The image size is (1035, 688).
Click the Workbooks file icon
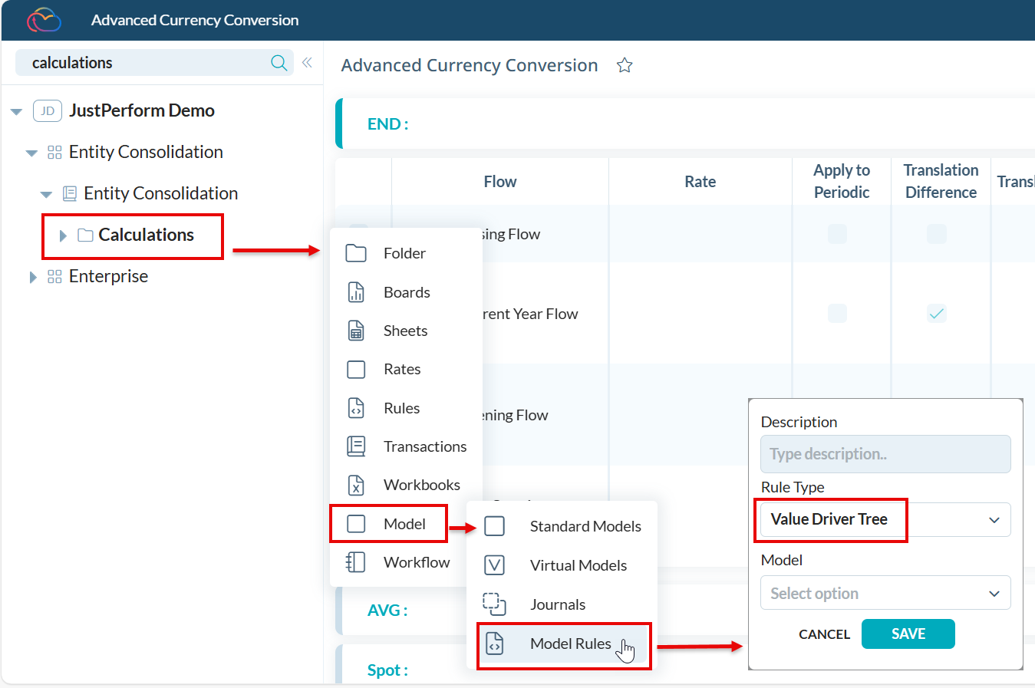tap(356, 485)
